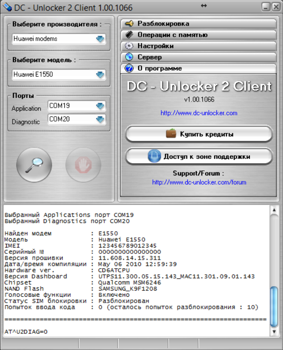Click the red stop hand button

click(83, 165)
